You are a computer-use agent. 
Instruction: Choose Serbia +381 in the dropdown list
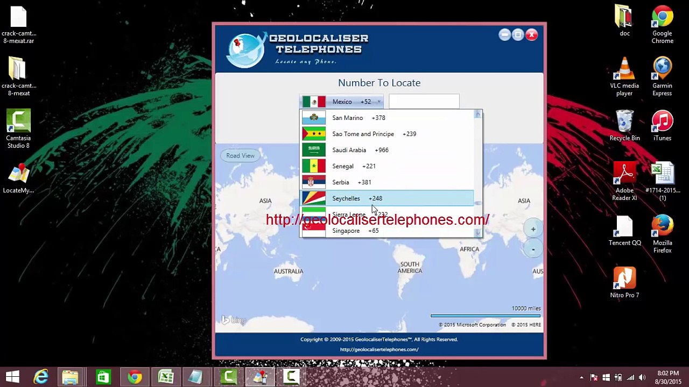click(387, 182)
